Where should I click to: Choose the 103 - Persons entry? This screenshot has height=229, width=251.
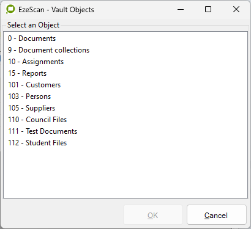click(x=29, y=96)
